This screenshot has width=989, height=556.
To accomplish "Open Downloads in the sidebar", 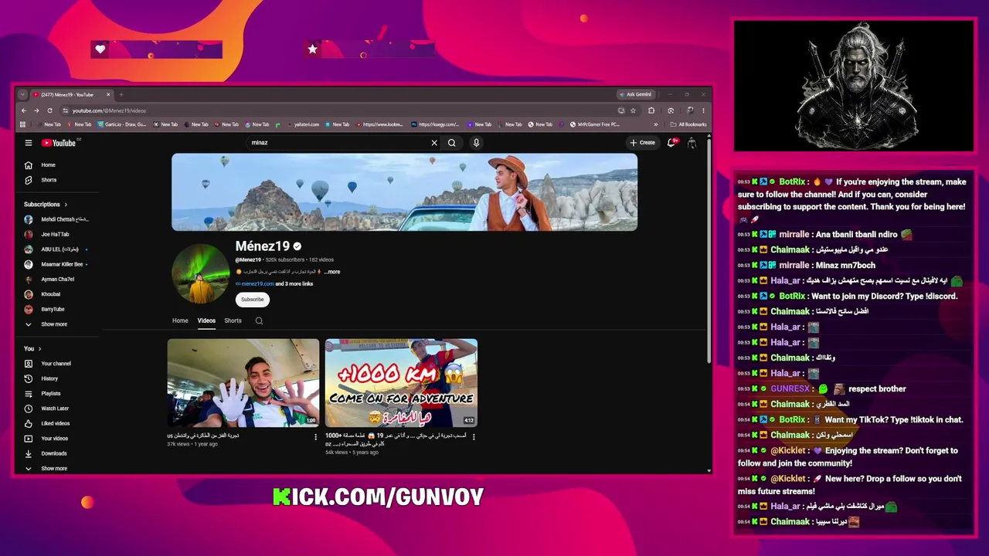I will (x=58, y=453).
